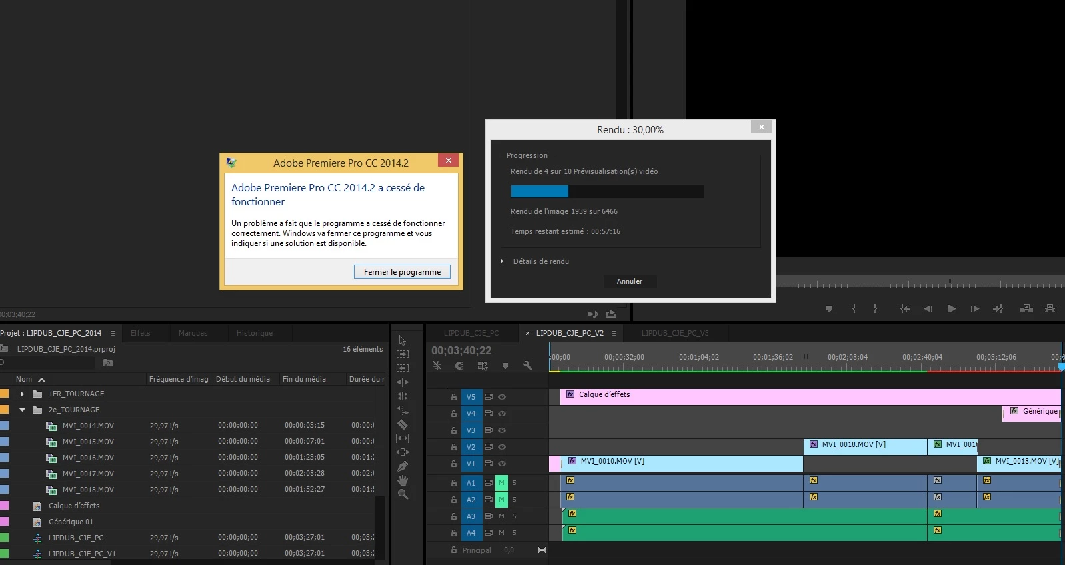Select the Selection arrow tool
Image resolution: width=1065 pixels, height=565 pixels.
click(x=402, y=340)
